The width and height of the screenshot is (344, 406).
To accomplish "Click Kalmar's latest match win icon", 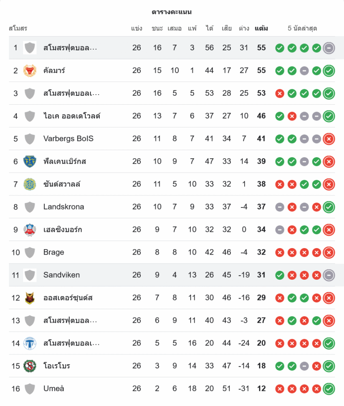I will pyautogui.click(x=329, y=71).
